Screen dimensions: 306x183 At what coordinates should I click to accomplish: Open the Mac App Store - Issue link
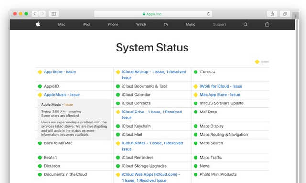coord(220,95)
